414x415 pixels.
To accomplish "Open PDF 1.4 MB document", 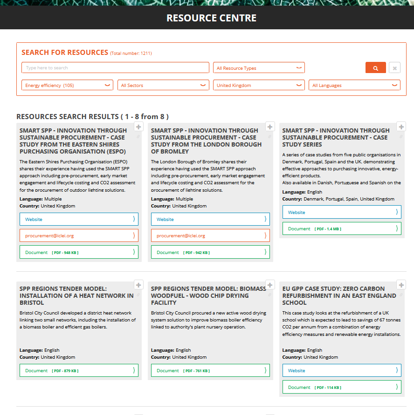I will coord(342,228).
